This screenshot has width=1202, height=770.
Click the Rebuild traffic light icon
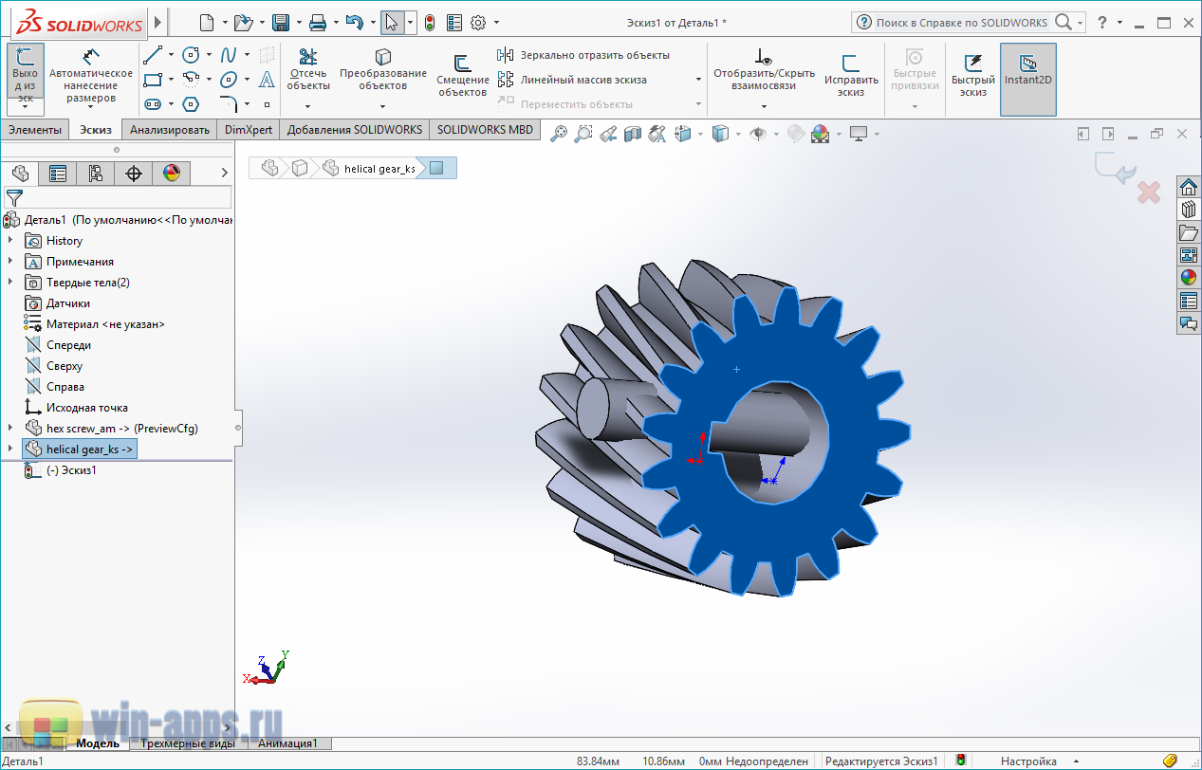[x=429, y=22]
